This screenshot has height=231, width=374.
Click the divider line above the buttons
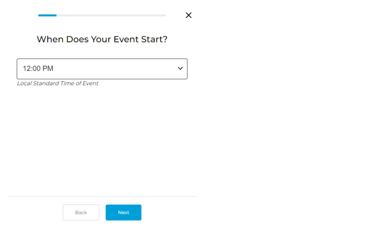click(102, 196)
